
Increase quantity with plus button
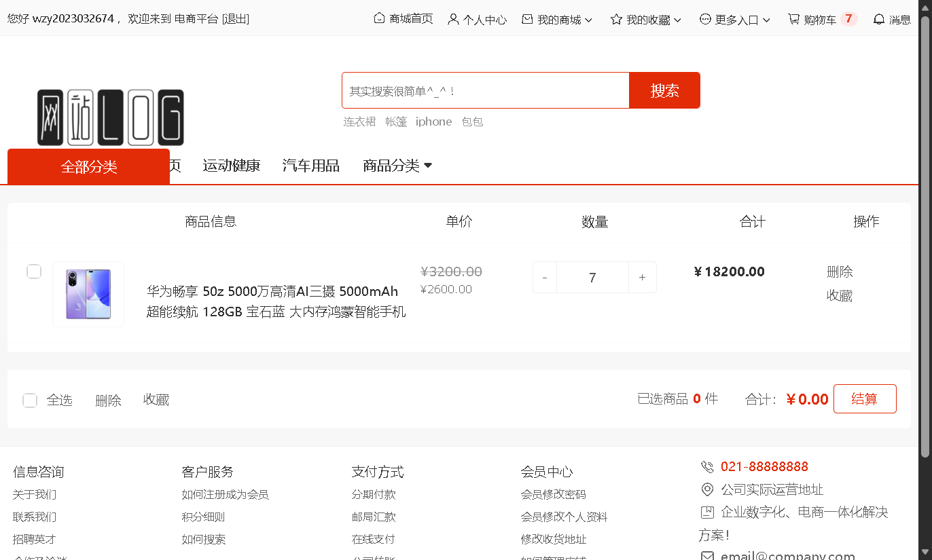click(x=643, y=278)
